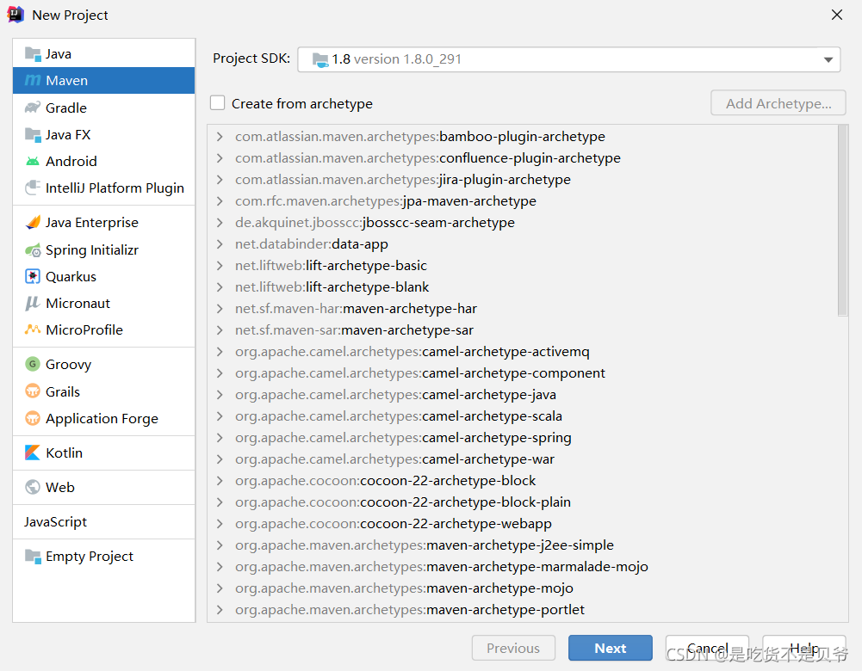Expand maven-archetype-portlet chevron
Viewport: 862px width, 671px height.
(220, 610)
